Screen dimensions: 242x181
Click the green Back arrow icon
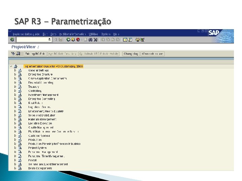pyautogui.click(x=68, y=40)
